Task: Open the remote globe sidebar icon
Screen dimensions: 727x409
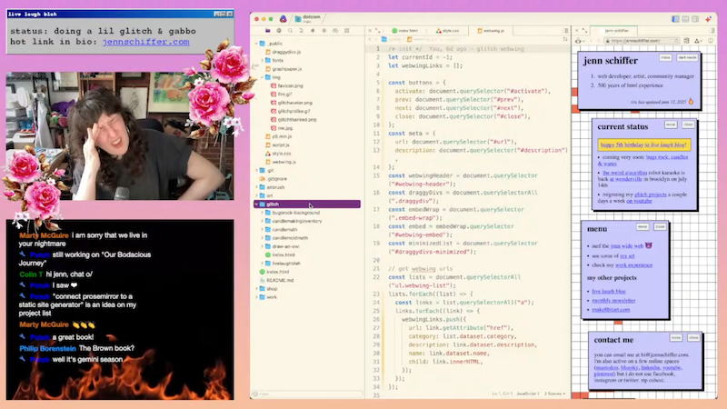Action: [279, 31]
